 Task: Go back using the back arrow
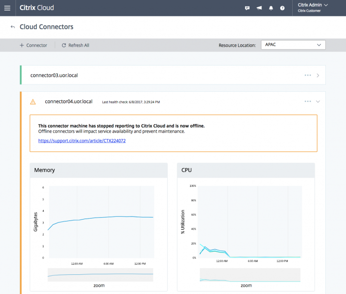pos(12,27)
